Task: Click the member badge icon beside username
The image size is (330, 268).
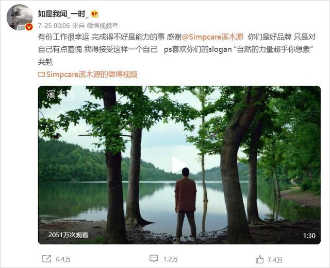Action: point(95,14)
